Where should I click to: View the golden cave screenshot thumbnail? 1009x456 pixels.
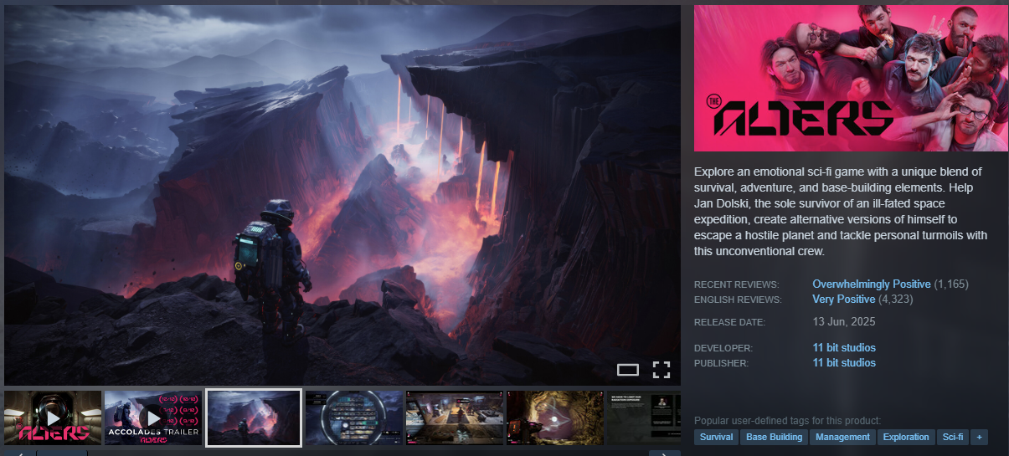[x=555, y=418]
